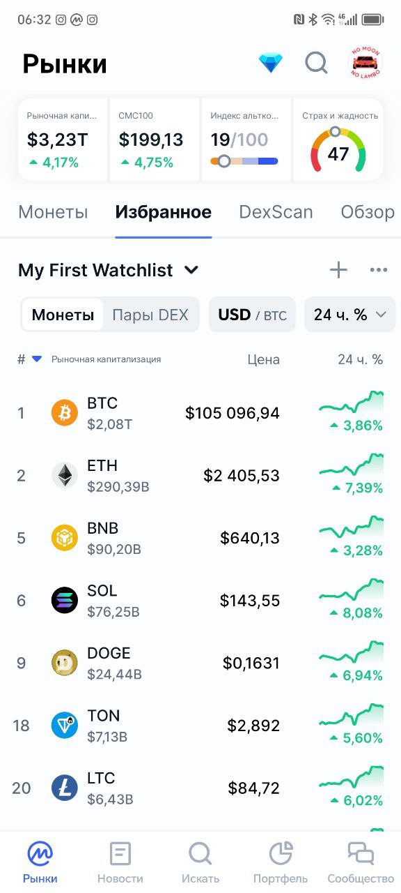Switch to the Монеты top tab

tap(53, 212)
